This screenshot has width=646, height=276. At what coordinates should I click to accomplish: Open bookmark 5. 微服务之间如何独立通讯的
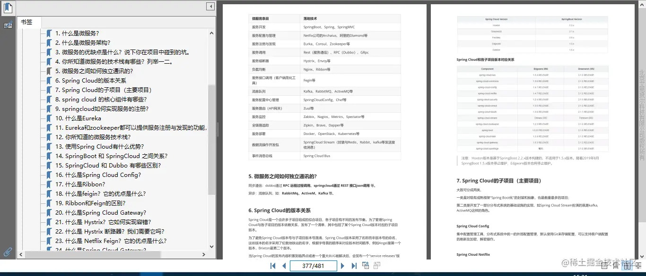point(94,71)
